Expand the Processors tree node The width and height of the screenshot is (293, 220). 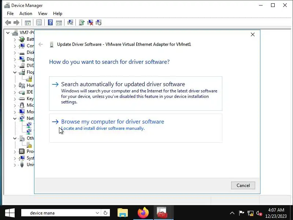[15, 151]
